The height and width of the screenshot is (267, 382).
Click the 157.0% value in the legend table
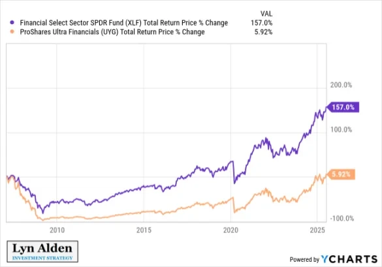click(x=262, y=23)
